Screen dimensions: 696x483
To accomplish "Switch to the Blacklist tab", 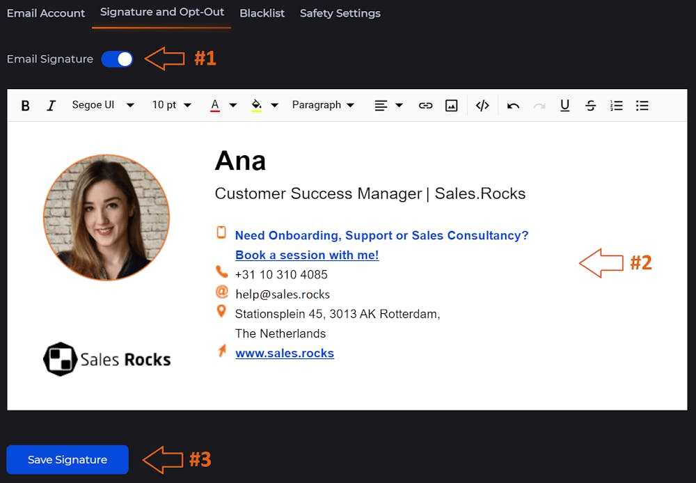I will click(x=262, y=13).
